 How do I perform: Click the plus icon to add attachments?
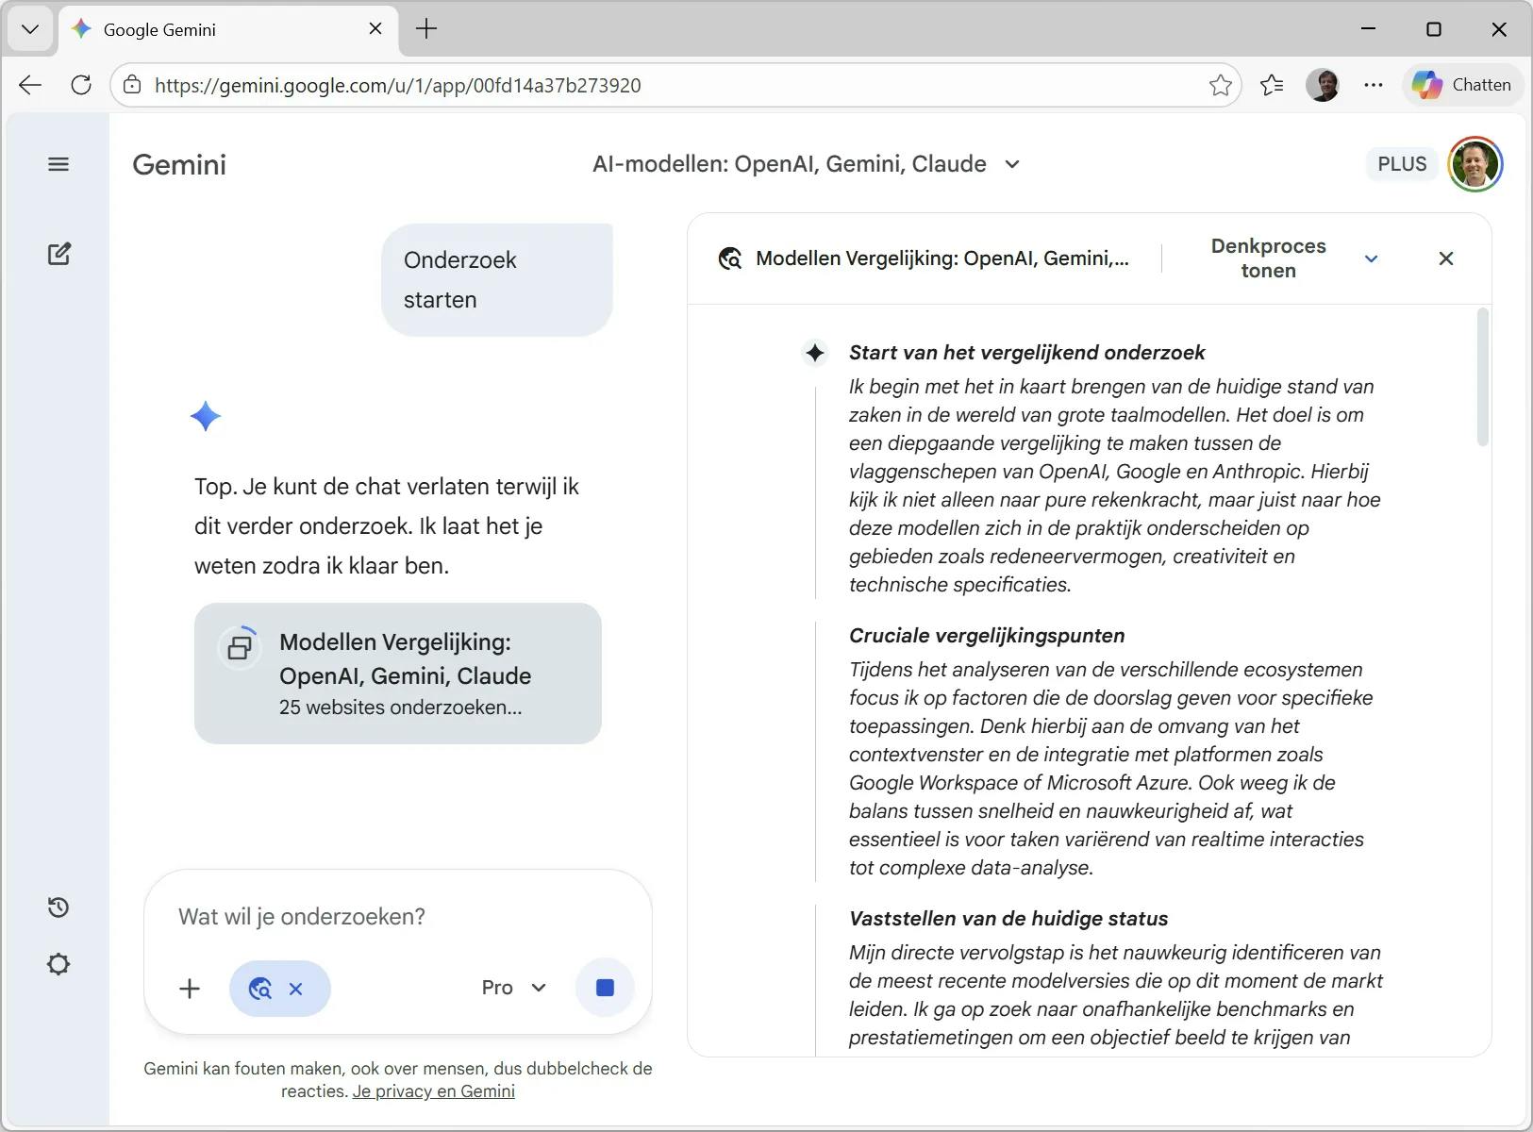click(x=190, y=988)
